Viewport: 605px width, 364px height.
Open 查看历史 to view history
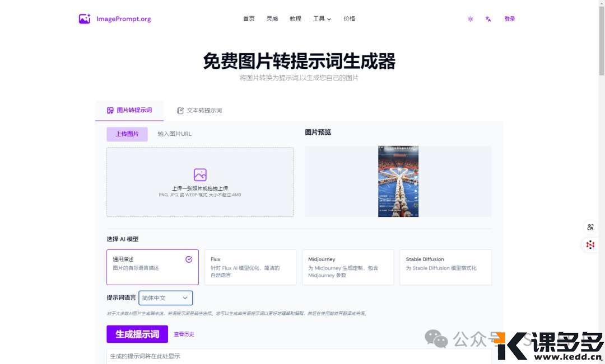pyautogui.click(x=185, y=334)
